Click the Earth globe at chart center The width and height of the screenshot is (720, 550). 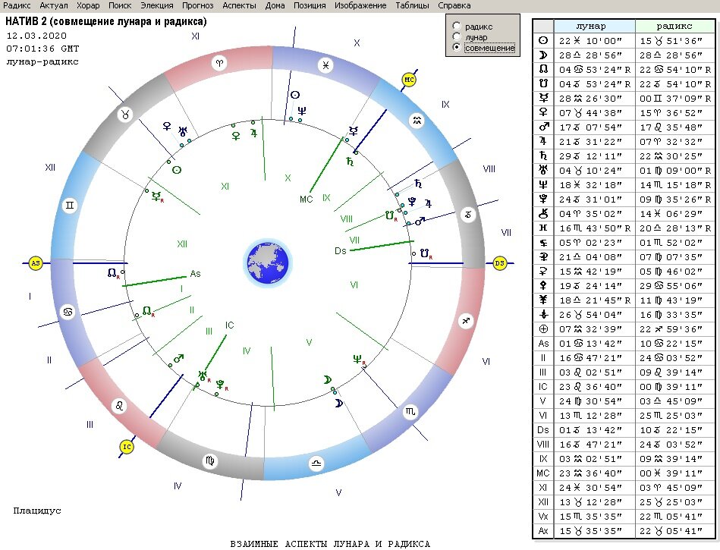268,263
